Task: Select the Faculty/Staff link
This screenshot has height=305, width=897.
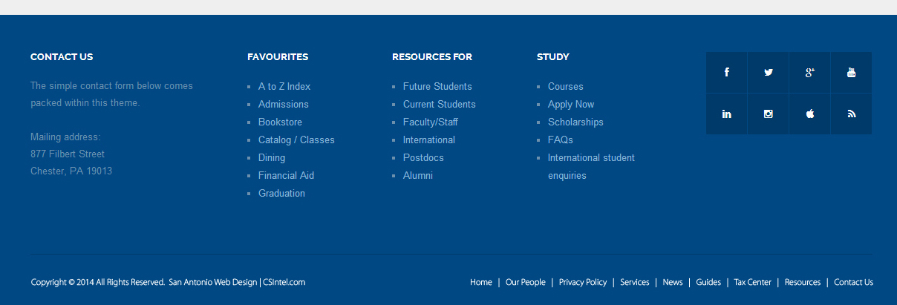Action: pos(430,122)
